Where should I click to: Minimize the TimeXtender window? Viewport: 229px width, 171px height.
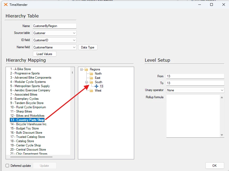click(200, 4)
